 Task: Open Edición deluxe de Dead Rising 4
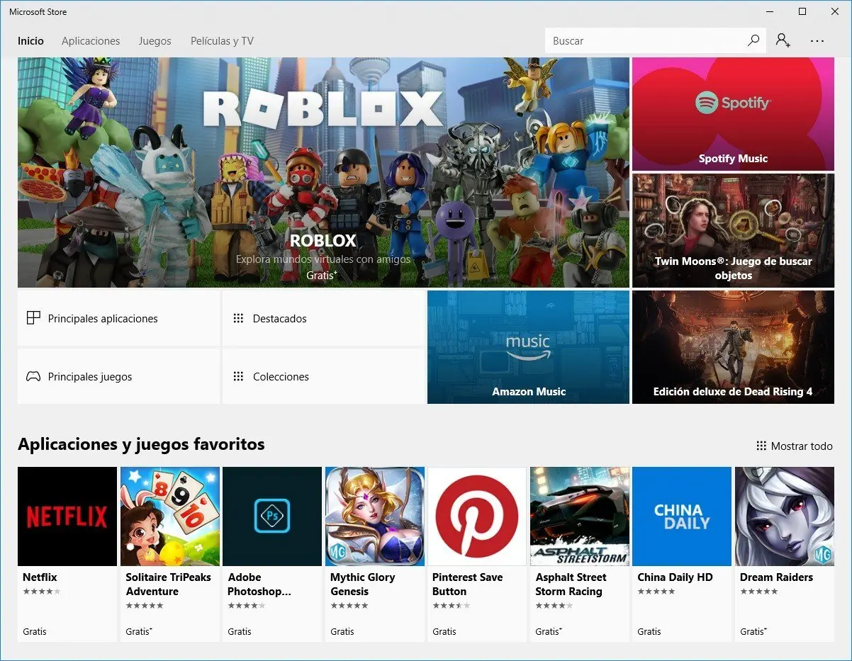[x=733, y=347]
